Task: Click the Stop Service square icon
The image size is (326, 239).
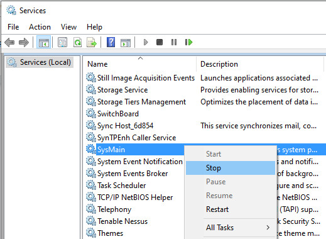Action: click(160, 42)
